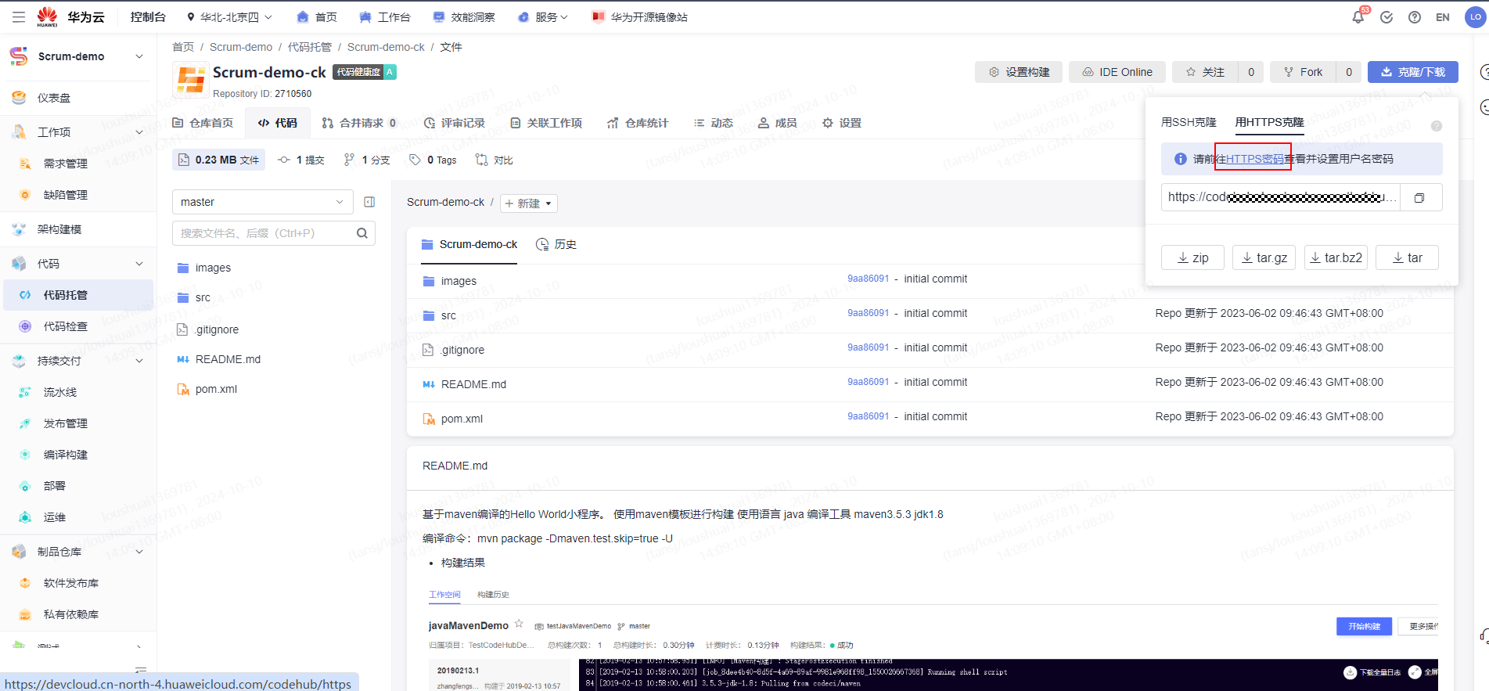
Task: Open the 历史 history tab
Action: (556, 244)
